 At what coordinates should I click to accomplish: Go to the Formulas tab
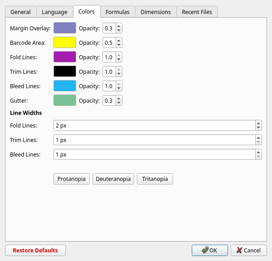point(117,12)
